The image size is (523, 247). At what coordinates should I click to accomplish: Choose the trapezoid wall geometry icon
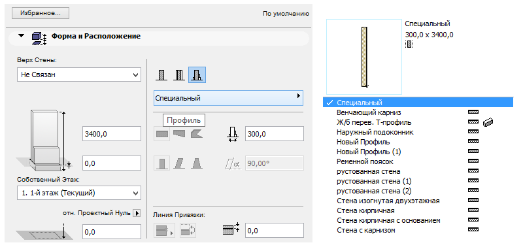[179, 134]
